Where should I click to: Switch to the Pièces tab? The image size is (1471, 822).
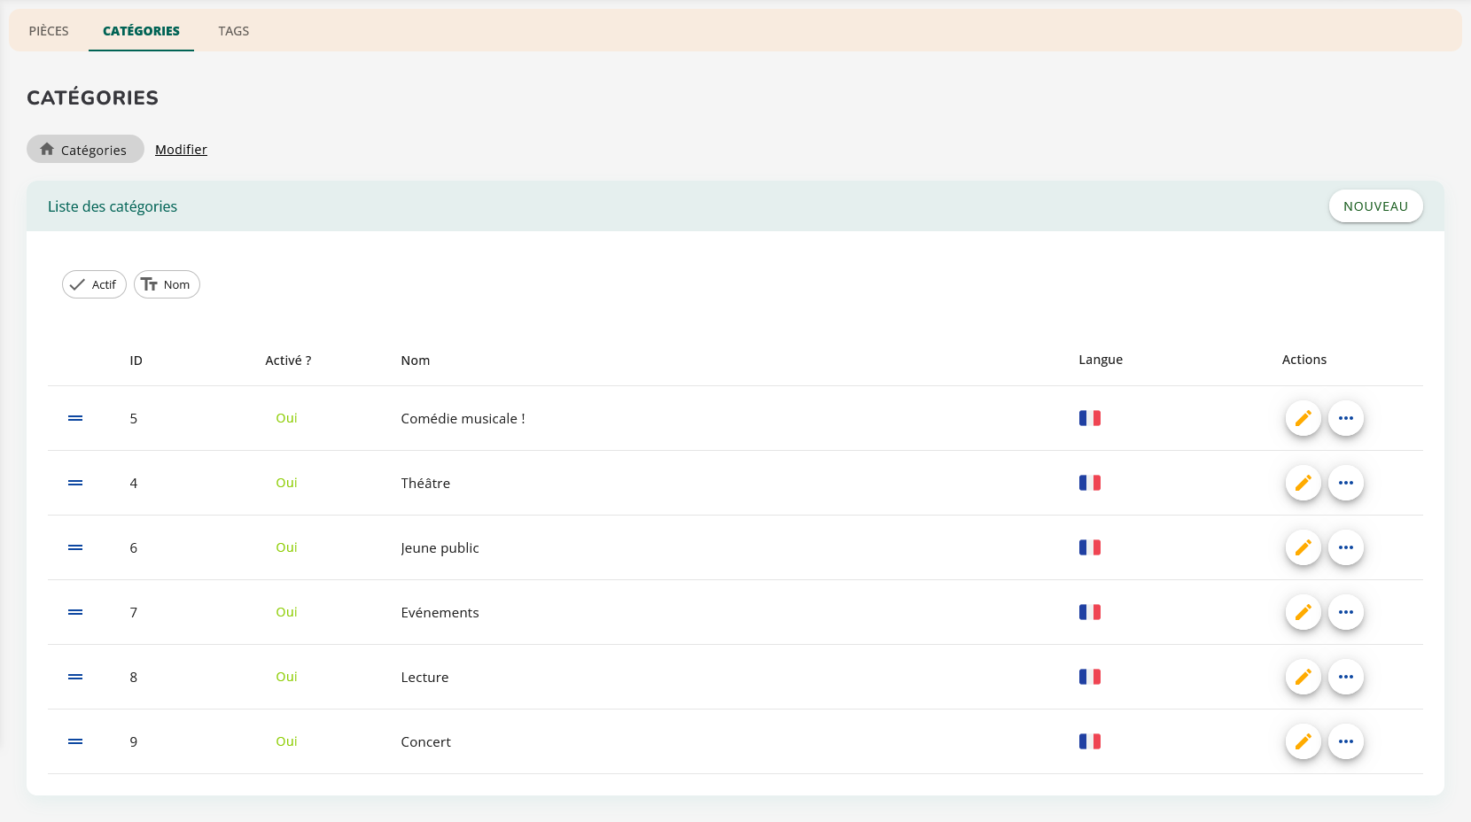[x=49, y=31]
